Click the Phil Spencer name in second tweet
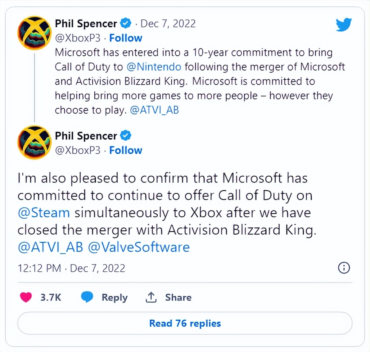Screen dimensions: 370x352 click(x=86, y=136)
